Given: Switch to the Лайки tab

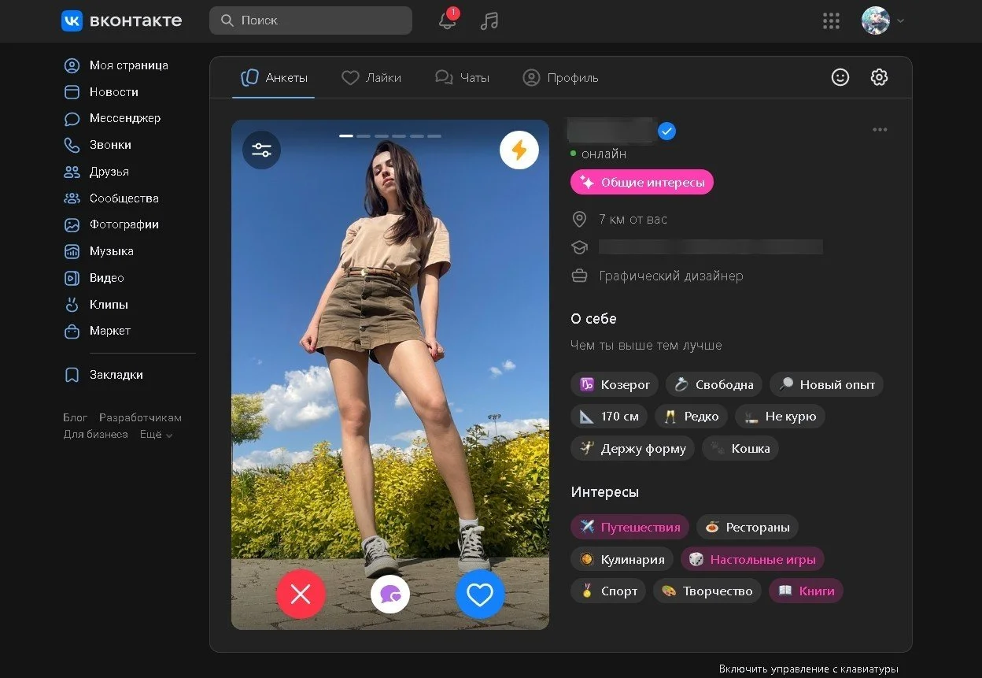Looking at the screenshot, I should [371, 78].
